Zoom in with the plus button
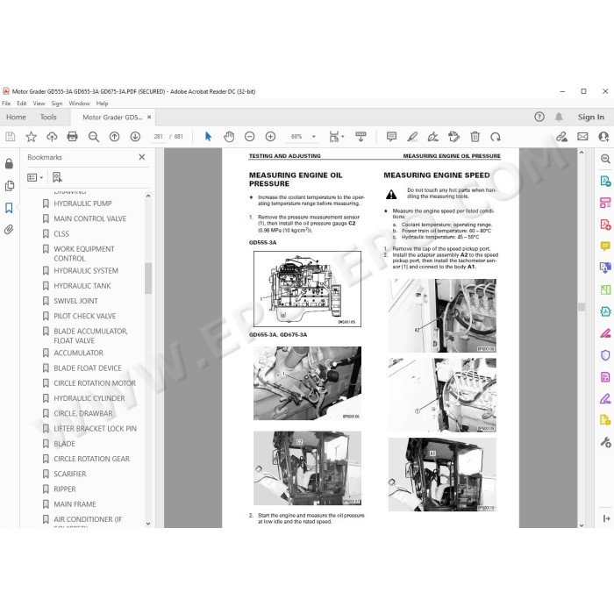The height and width of the screenshot is (614, 614). [x=270, y=137]
